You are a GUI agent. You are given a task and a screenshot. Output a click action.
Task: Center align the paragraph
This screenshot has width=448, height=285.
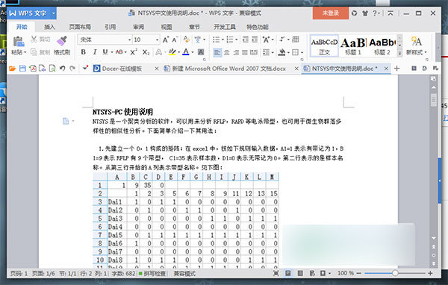(226, 52)
